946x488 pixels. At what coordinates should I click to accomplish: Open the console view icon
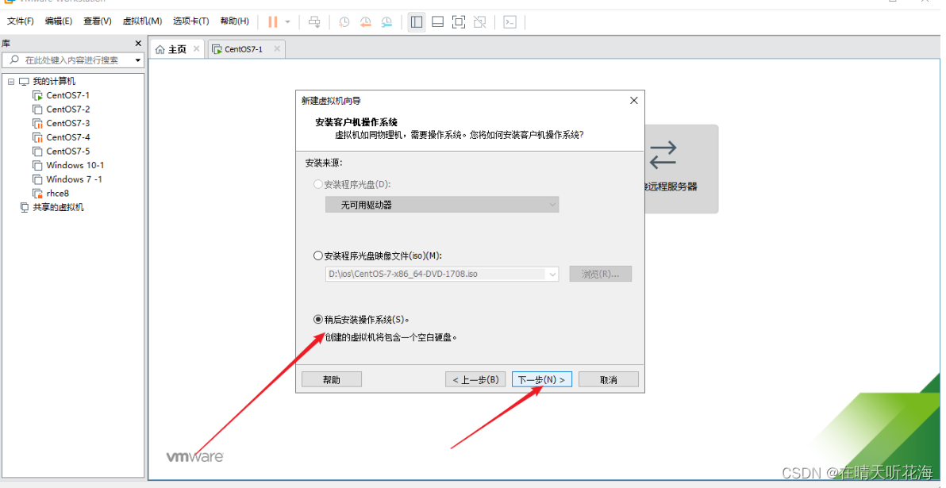coord(510,21)
